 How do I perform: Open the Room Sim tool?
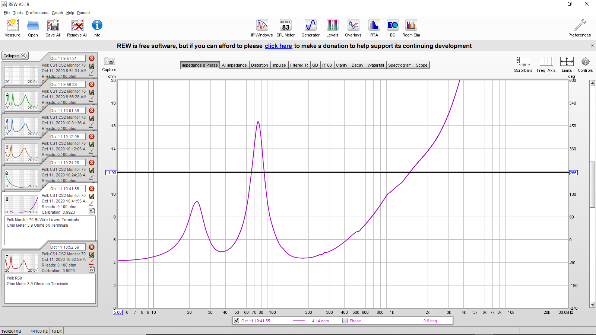point(411,25)
